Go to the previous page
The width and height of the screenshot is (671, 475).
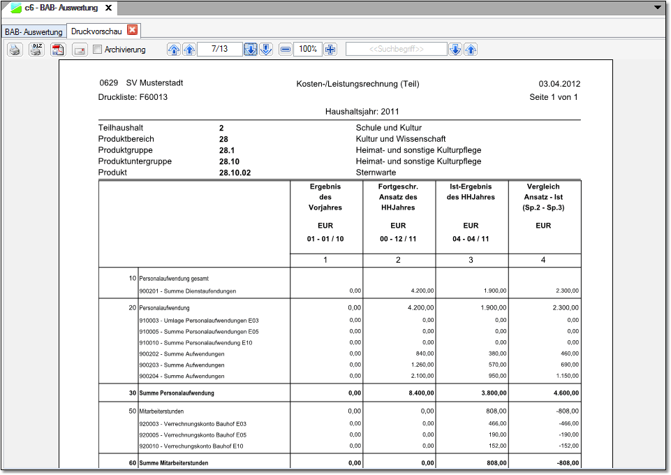[x=189, y=50]
